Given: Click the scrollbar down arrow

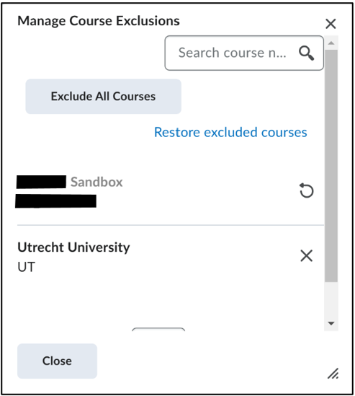Looking at the screenshot, I should pos(331,323).
